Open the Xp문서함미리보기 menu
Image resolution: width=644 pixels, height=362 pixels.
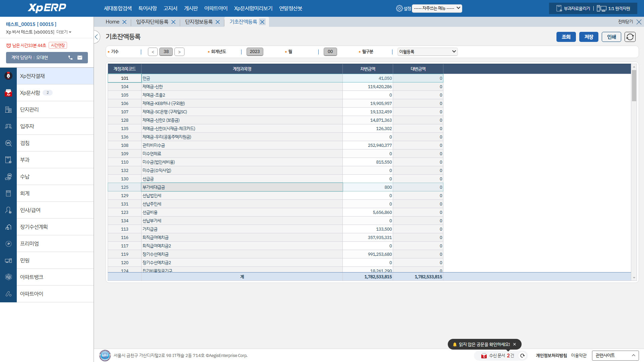(253, 8)
